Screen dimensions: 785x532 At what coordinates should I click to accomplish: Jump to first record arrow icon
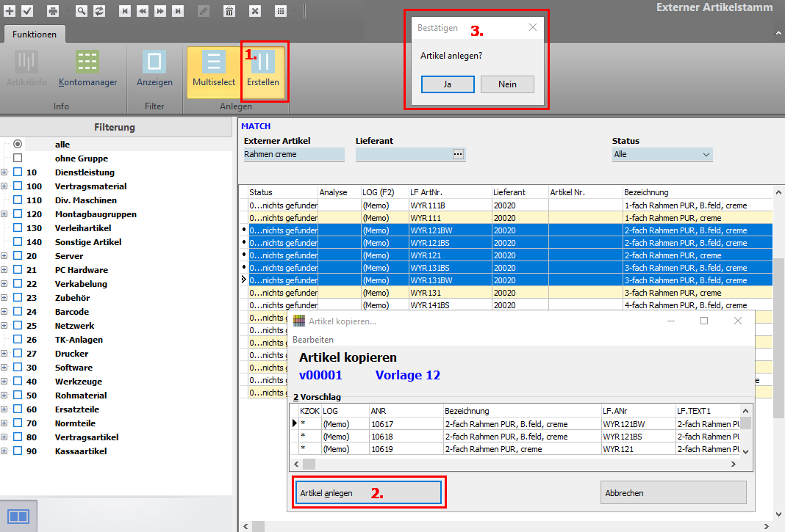point(125,11)
